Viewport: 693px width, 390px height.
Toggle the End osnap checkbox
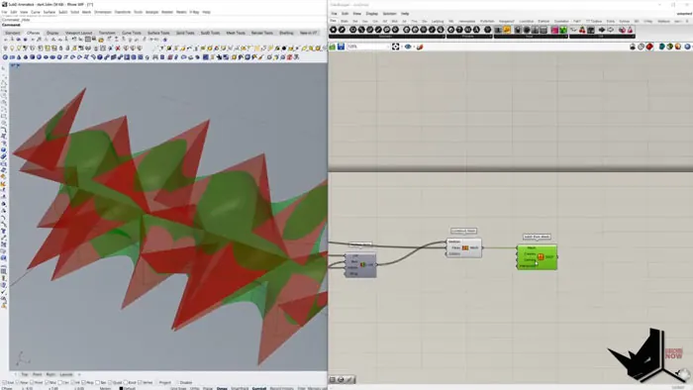(4, 382)
